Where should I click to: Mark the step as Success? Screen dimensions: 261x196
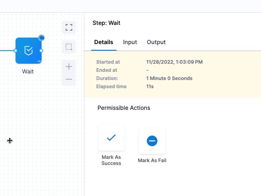(x=111, y=138)
